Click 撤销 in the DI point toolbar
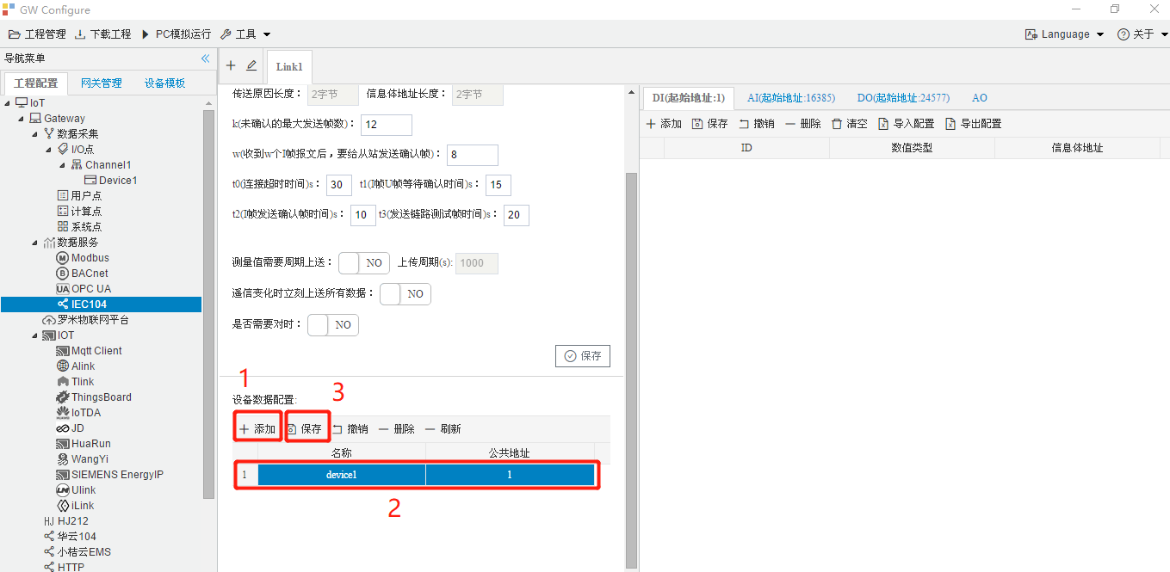 (x=757, y=124)
